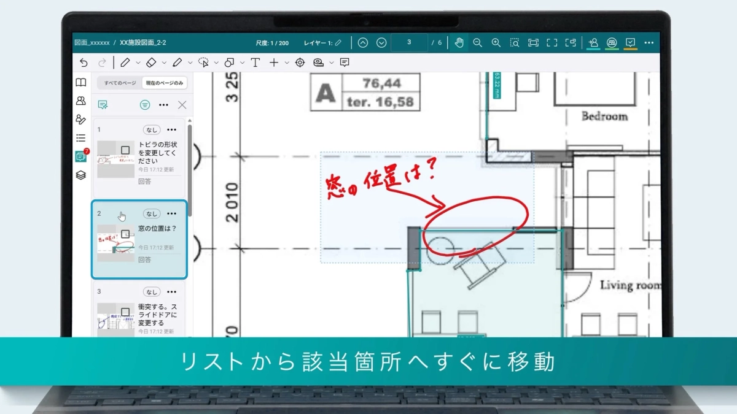737x414 pixels.
Task: Open more options for comment 2
Action: (172, 213)
